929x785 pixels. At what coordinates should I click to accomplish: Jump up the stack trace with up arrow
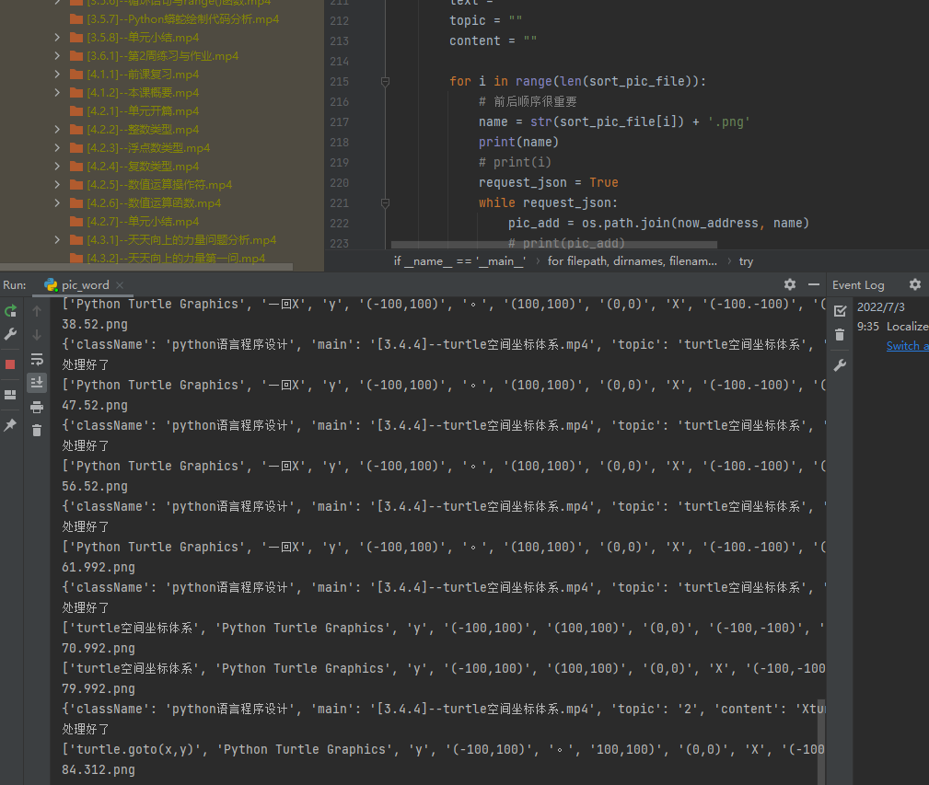37,311
